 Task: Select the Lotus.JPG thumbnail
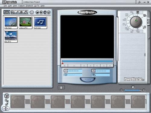point(25,23)
